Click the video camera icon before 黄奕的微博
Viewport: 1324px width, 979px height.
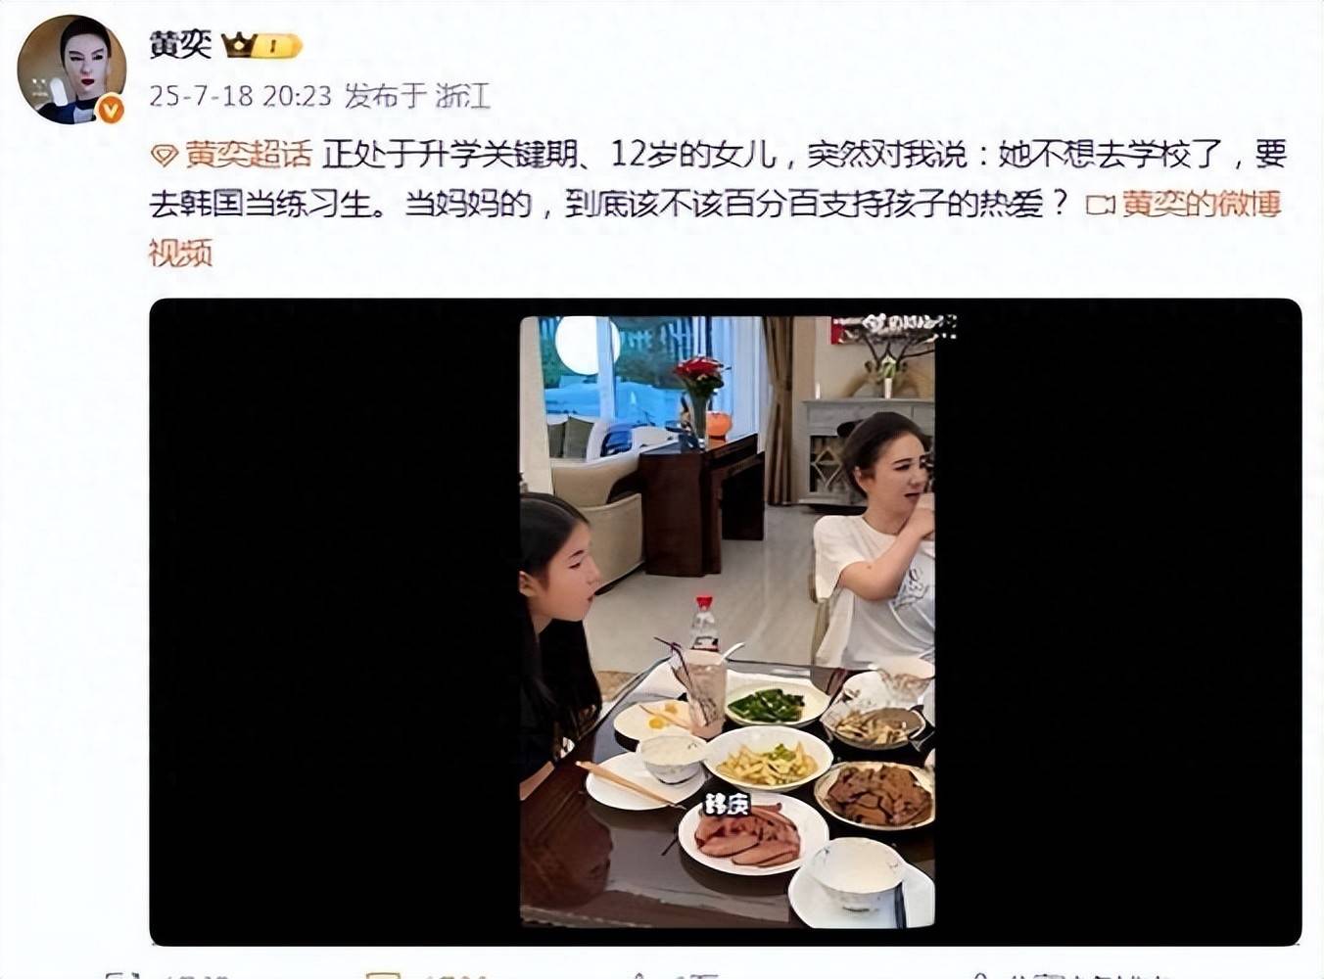click(x=1101, y=206)
